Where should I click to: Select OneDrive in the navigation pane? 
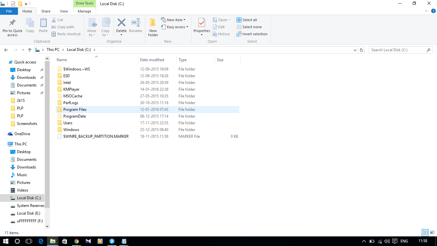(x=22, y=134)
